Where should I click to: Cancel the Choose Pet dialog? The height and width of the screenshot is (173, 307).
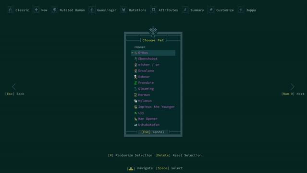[x=153, y=132]
